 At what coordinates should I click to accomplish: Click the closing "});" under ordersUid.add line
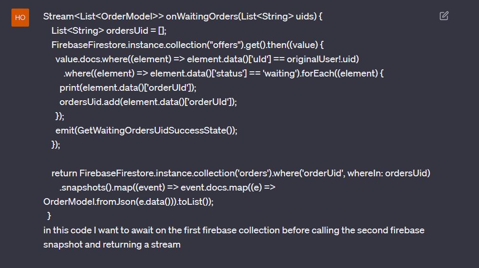pos(60,116)
